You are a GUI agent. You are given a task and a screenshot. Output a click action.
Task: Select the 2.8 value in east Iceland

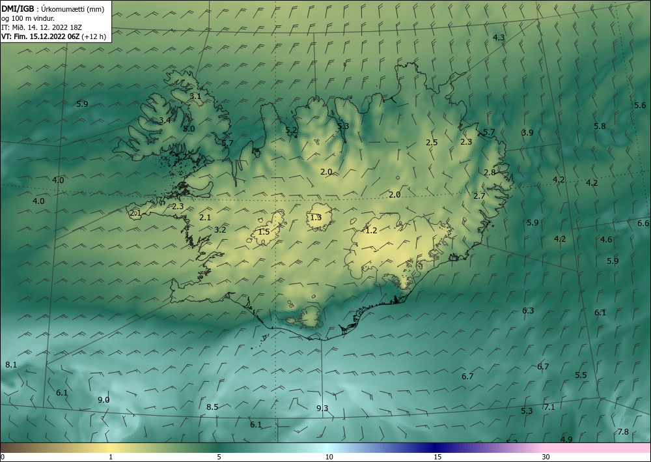tap(490, 172)
